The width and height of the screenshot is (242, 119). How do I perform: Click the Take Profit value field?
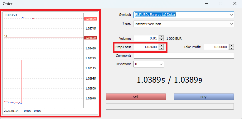coord(216,47)
